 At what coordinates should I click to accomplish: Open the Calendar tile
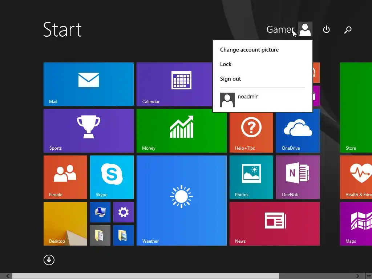tap(174, 84)
